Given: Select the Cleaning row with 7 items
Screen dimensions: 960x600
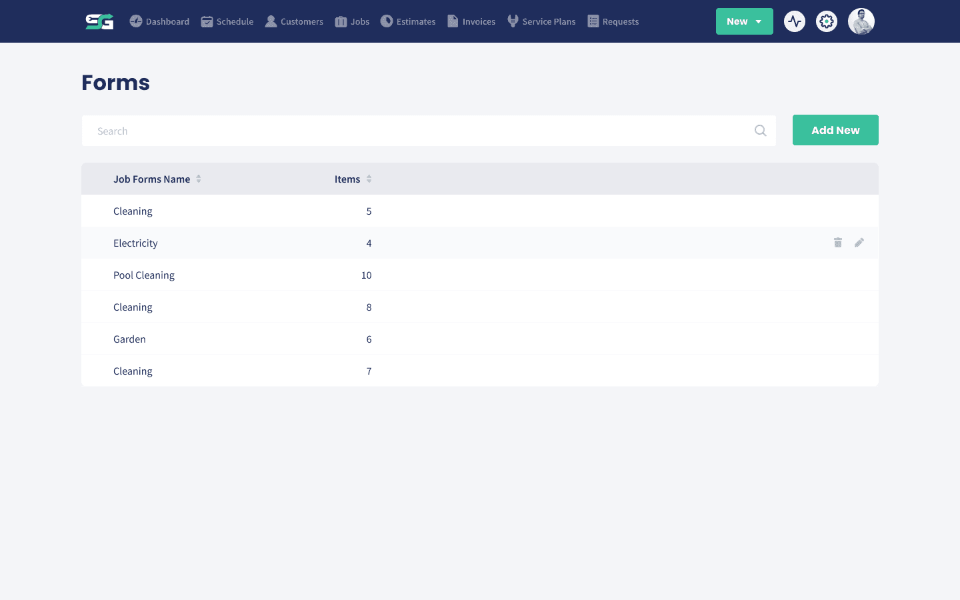Looking at the screenshot, I should pyautogui.click(x=480, y=371).
